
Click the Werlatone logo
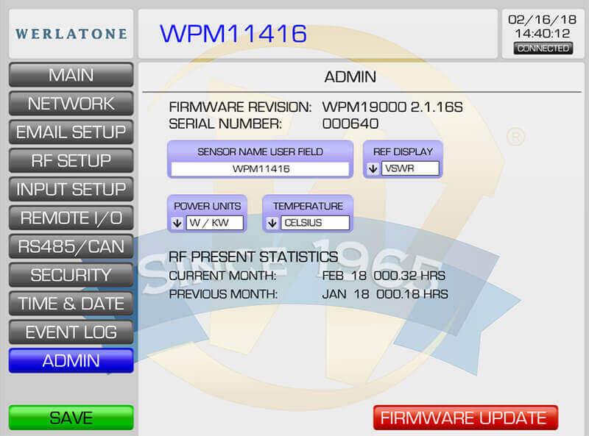[x=71, y=34]
